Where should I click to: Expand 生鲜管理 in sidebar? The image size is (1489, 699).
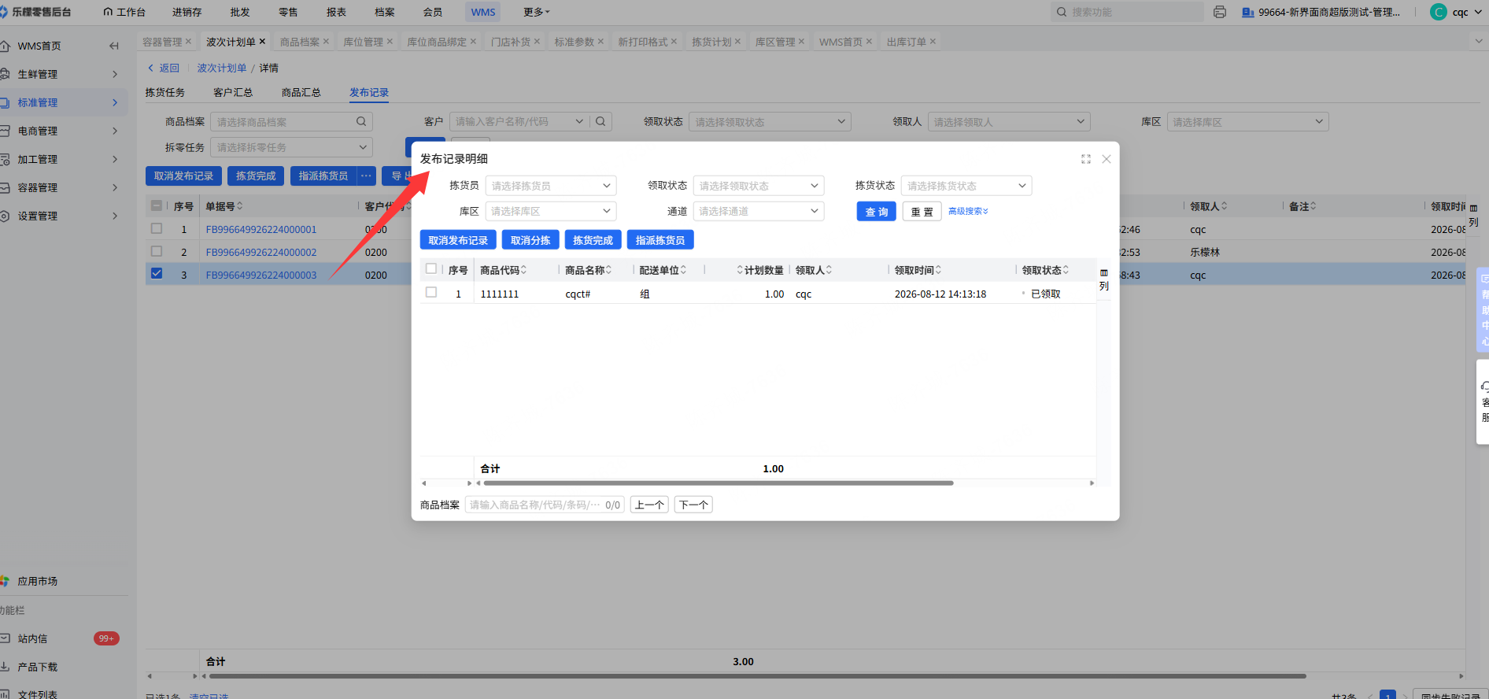(63, 74)
